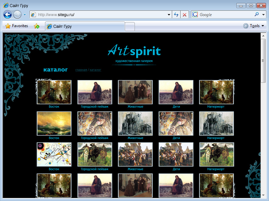Open Восток link under the abstract geometric painting
Image resolution: width=269 pixels, height=201 pixels.
point(54,169)
